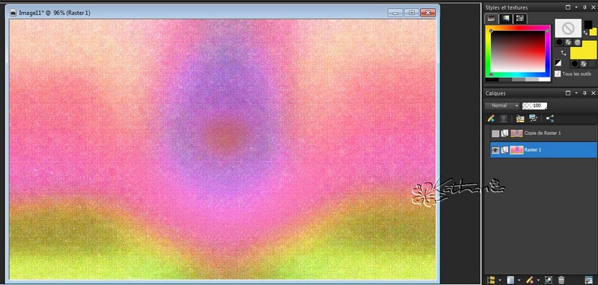Click the large yellow background color swatch

(584, 50)
